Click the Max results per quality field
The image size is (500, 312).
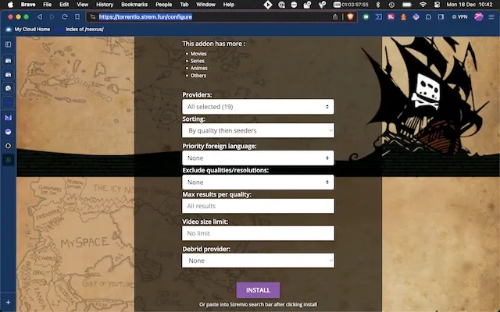[258, 206]
